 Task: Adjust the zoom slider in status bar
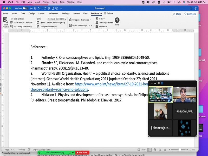click(x=180, y=150)
